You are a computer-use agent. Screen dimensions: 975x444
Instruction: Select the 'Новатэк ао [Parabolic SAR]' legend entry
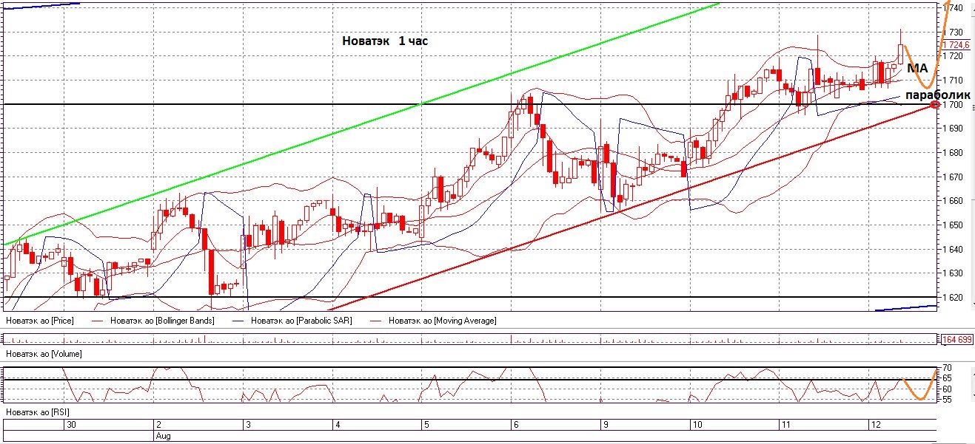pos(301,321)
